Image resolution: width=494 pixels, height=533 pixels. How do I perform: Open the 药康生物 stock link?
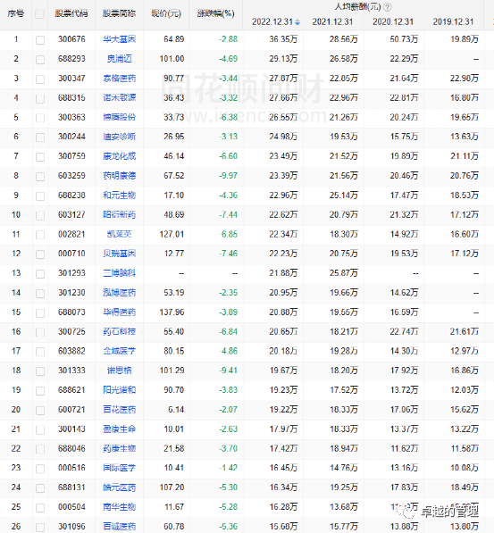tap(120, 449)
